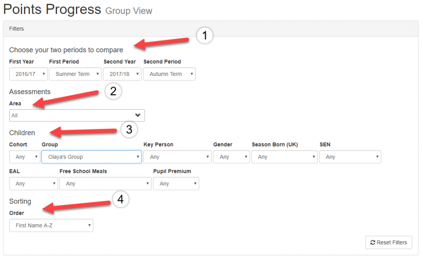The image size is (422, 261).
Task: Open the Free School Meals dropdown
Action: click(x=105, y=183)
